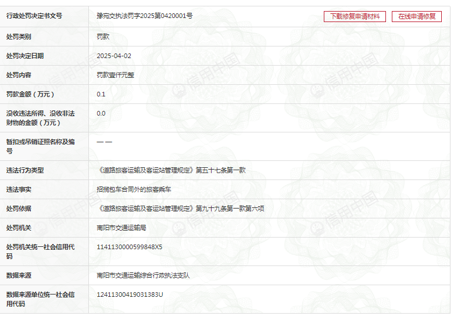Click the 罚款金额（万元） label
The image size is (454, 316).
point(30,94)
